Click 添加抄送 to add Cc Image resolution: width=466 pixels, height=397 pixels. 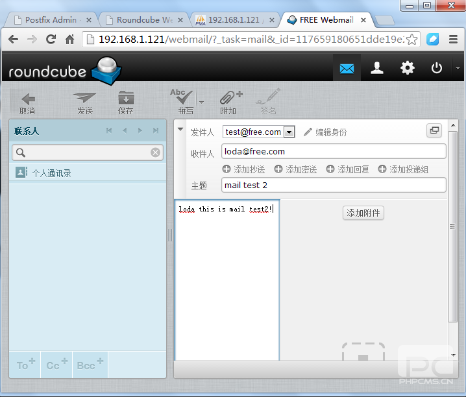(x=243, y=169)
